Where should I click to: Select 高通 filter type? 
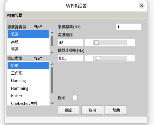click(x=28, y=42)
